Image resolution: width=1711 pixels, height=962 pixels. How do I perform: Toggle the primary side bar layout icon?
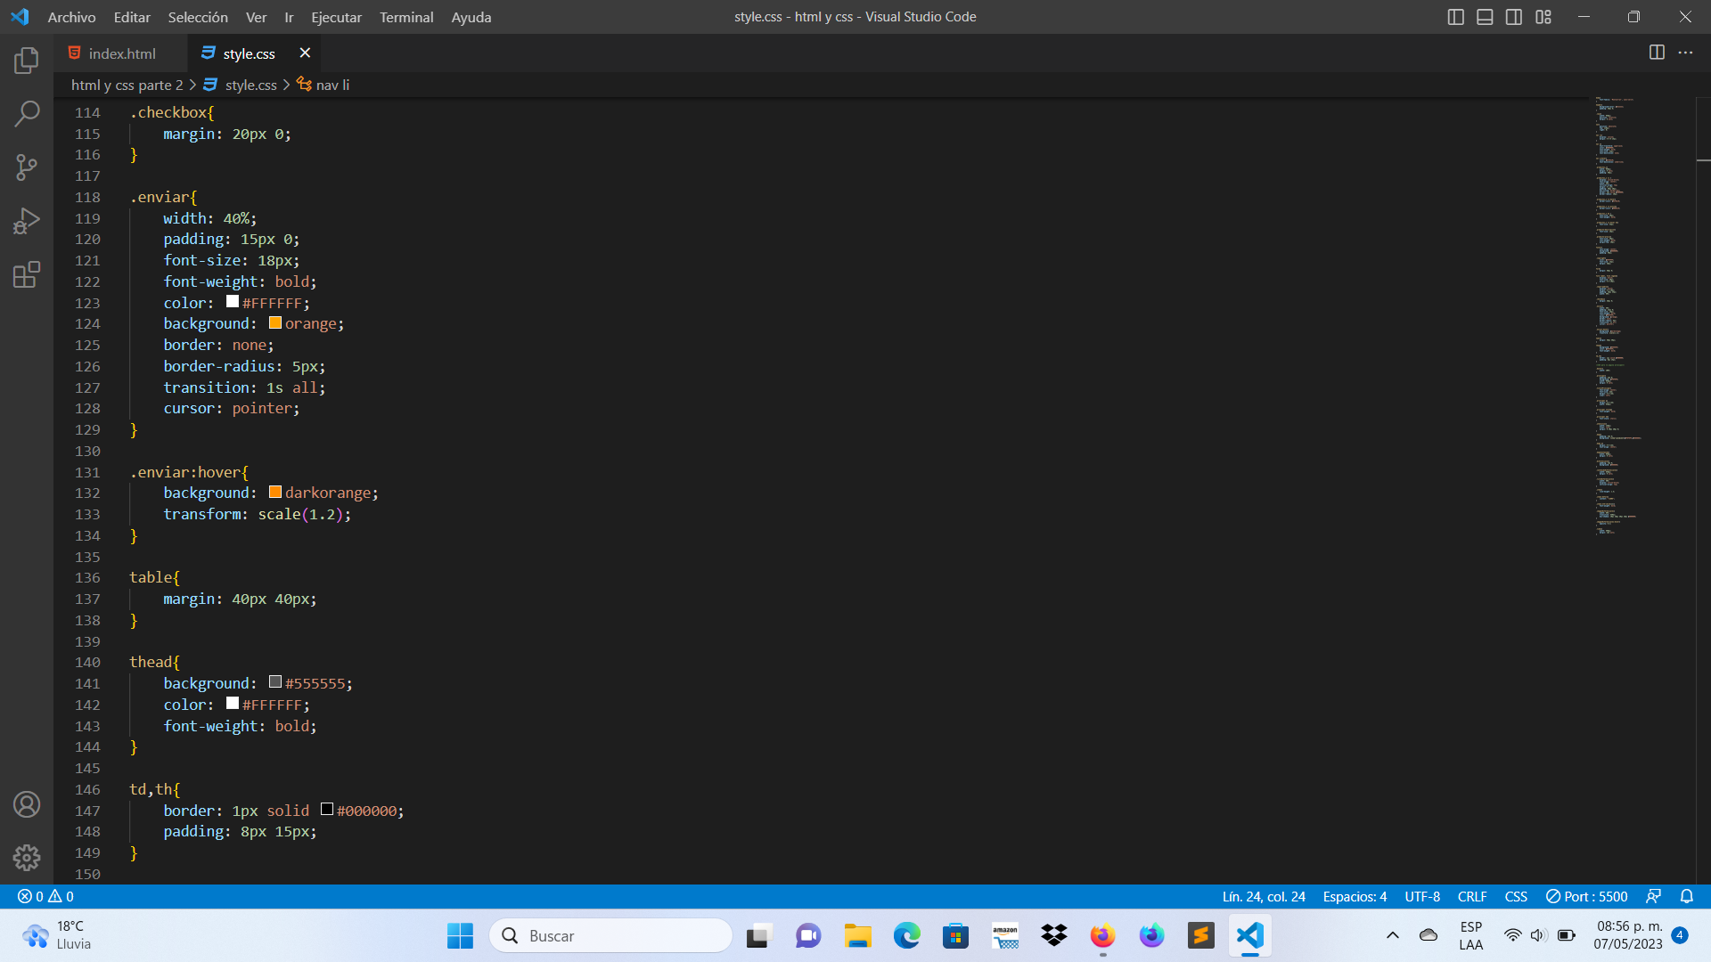click(1456, 17)
